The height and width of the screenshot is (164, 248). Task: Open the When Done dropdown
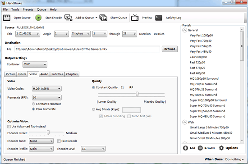coord(234,159)
